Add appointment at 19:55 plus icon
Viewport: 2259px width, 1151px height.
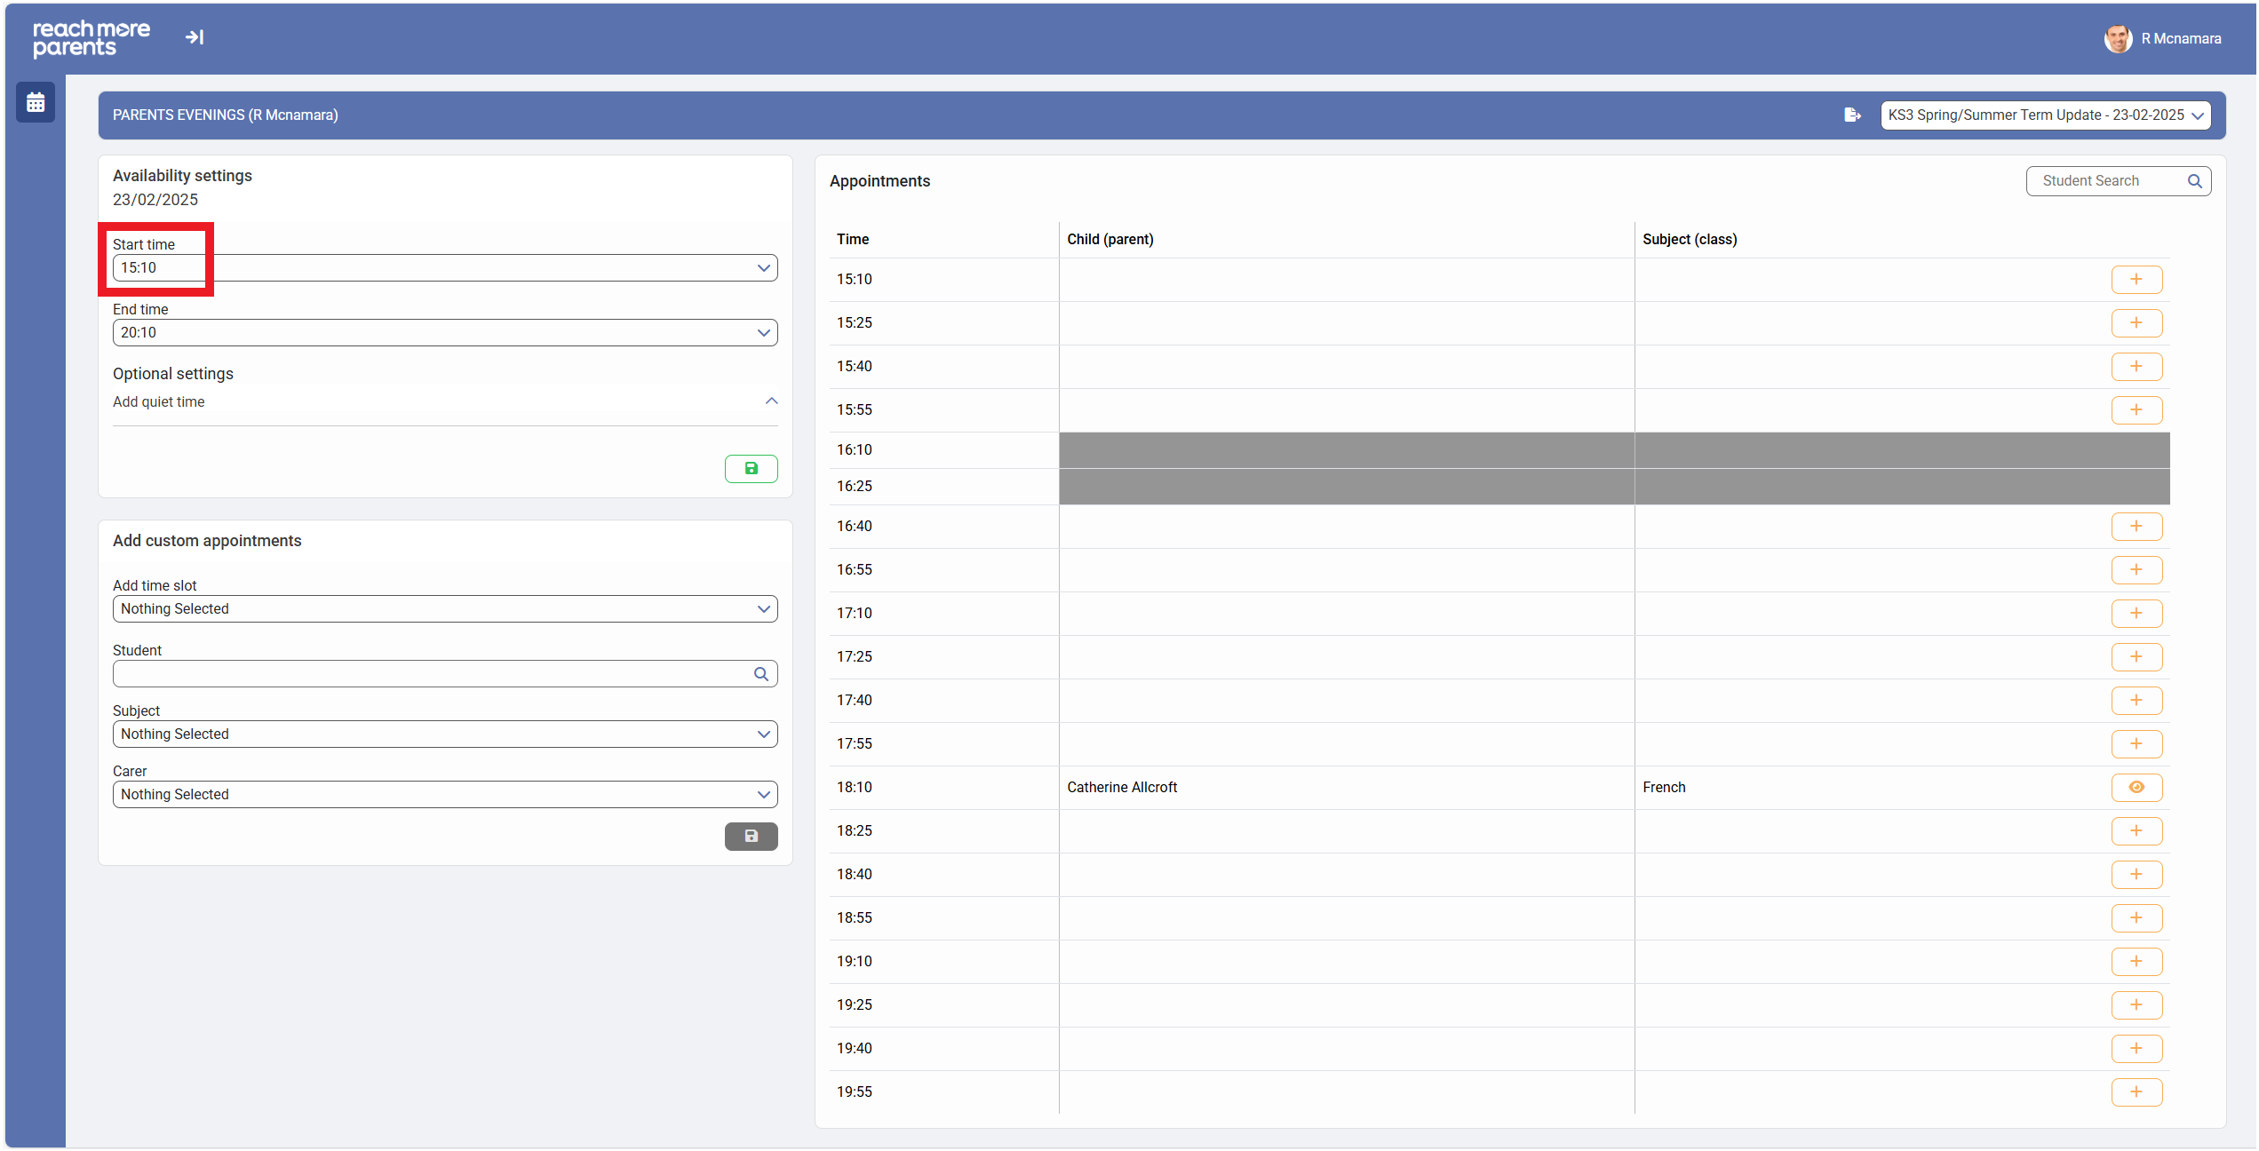pos(2136,1092)
